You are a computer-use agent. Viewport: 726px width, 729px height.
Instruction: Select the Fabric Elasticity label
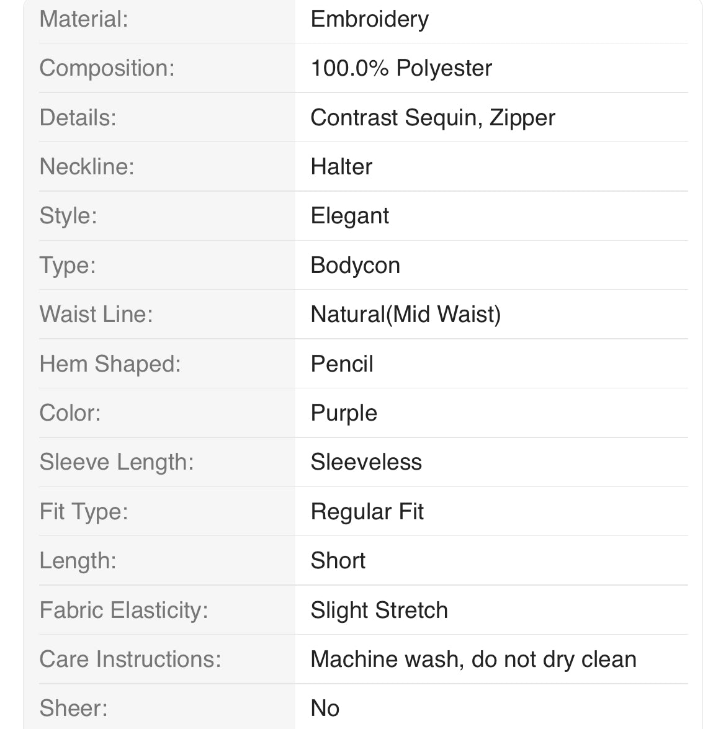[x=123, y=611]
